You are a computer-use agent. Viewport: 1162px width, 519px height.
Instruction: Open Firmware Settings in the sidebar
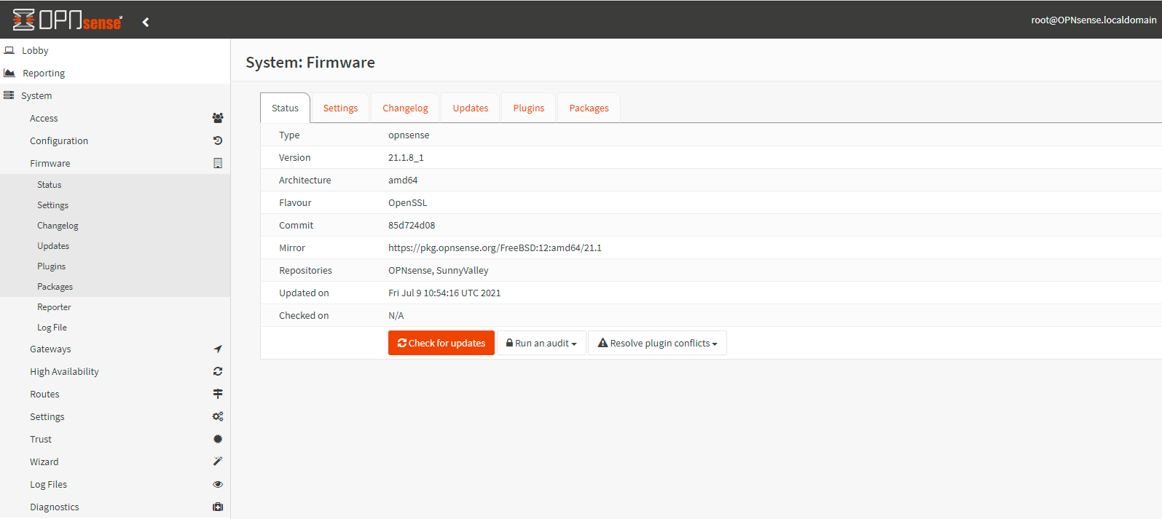pos(115,205)
